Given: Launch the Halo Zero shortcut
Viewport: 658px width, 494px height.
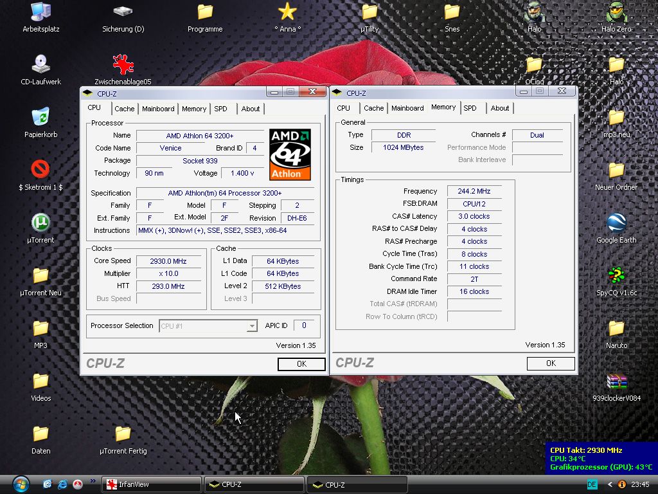Looking at the screenshot, I should point(616,17).
